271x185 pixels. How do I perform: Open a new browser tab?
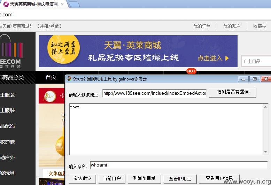tap(74, 4)
